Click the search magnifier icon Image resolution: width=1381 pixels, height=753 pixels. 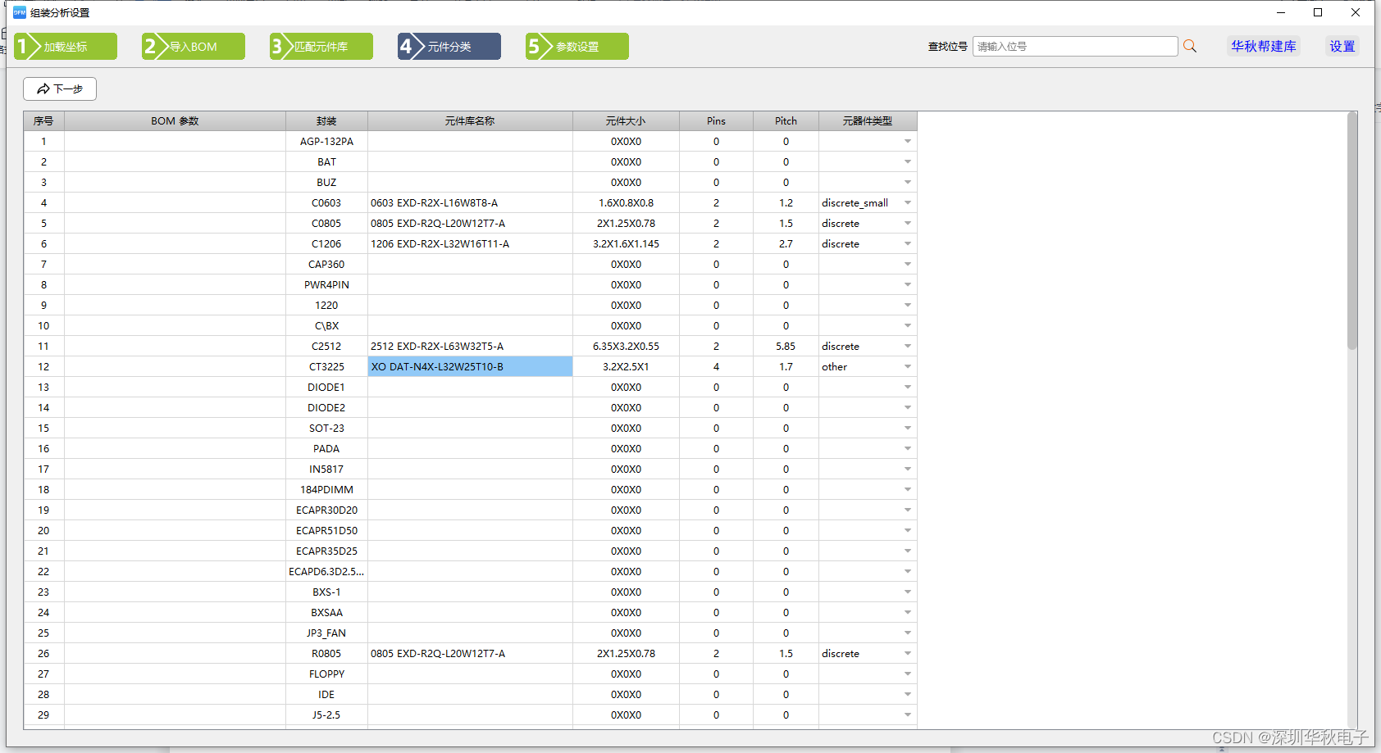click(1190, 47)
